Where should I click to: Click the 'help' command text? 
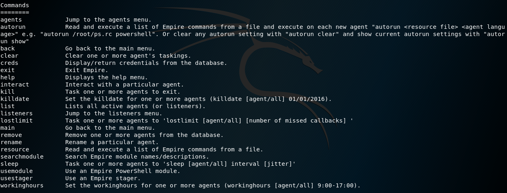pyautogui.click(x=8, y=77)
